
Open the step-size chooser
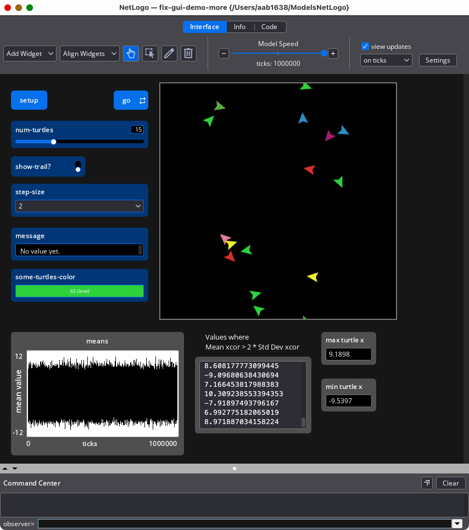point(80,206)
